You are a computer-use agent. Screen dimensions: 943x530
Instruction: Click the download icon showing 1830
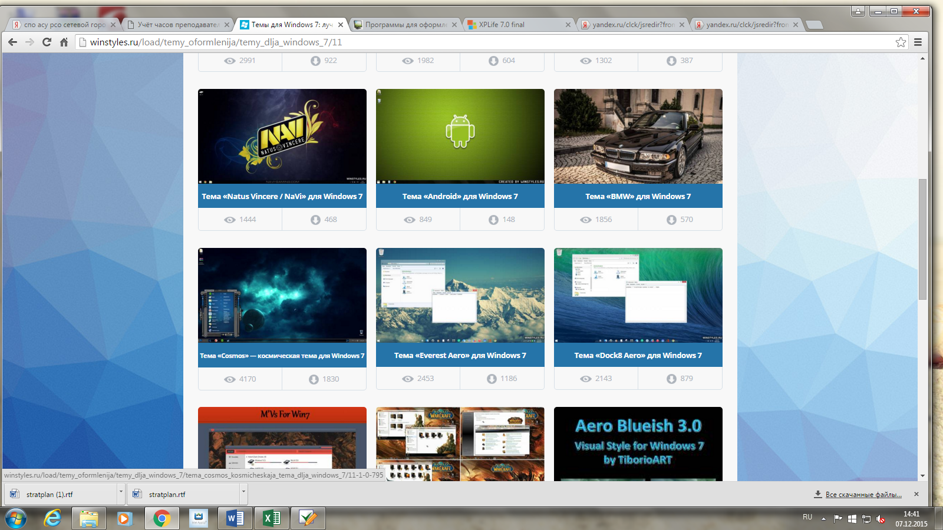click(x=314, y=379)
